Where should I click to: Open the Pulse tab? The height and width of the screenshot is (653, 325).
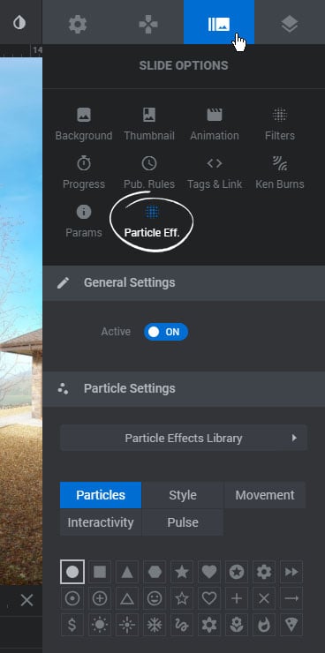click(x=183, y=522)
